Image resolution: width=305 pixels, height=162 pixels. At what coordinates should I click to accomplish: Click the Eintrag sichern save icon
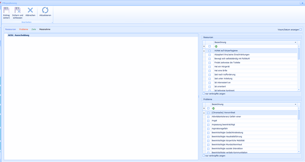tap(6, 10)
